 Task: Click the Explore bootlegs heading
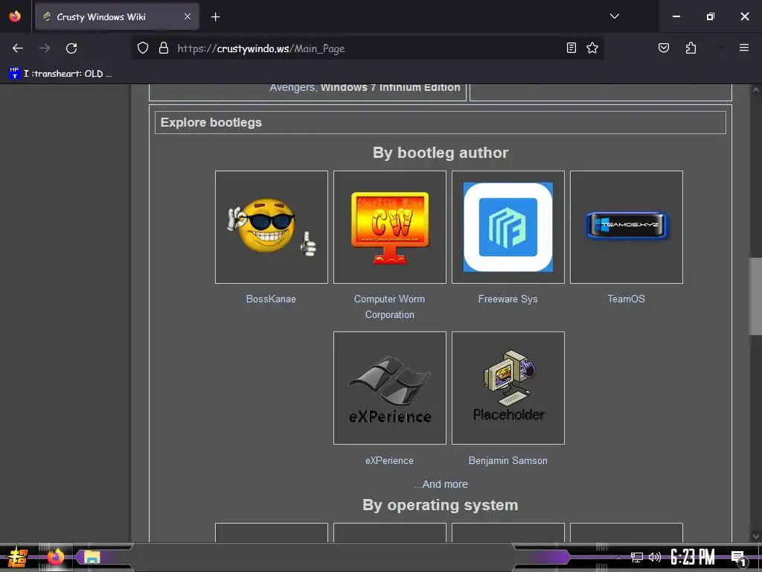coord(211,122)
